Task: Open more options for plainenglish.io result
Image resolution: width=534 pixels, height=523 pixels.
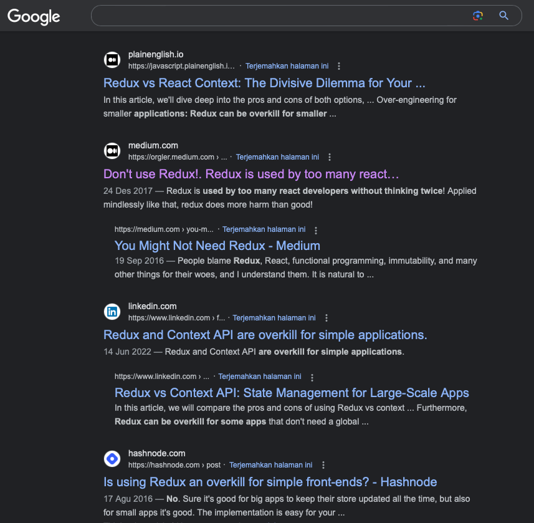Action: tap(339, 66)
